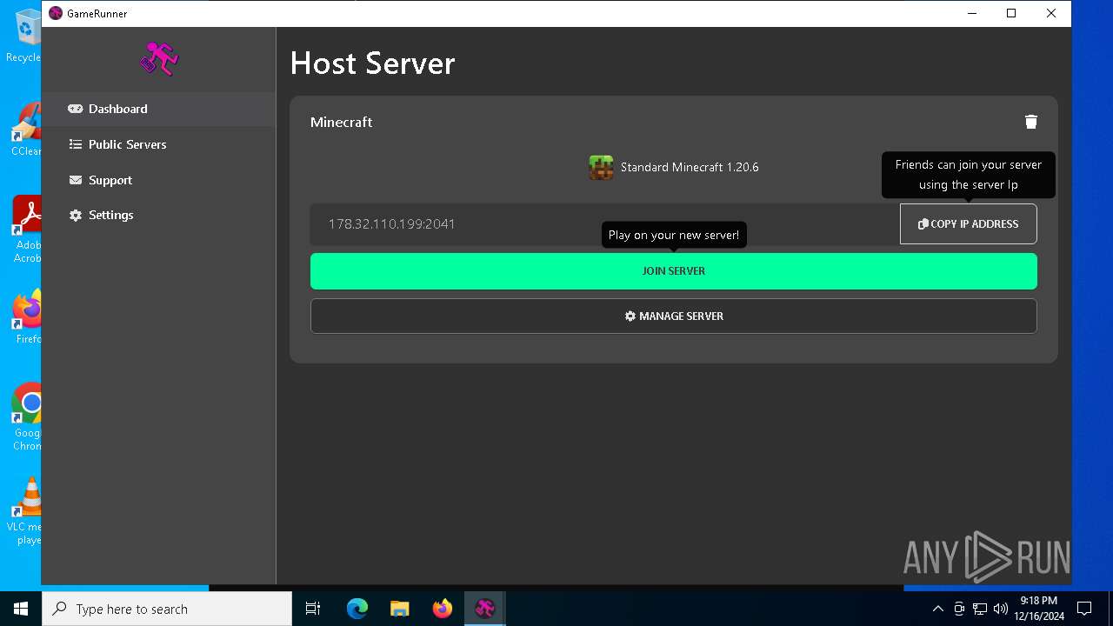Close the GameRunner window
Screen dimensions: 1113x626
pyautogui.click(x=1051, y=13)
